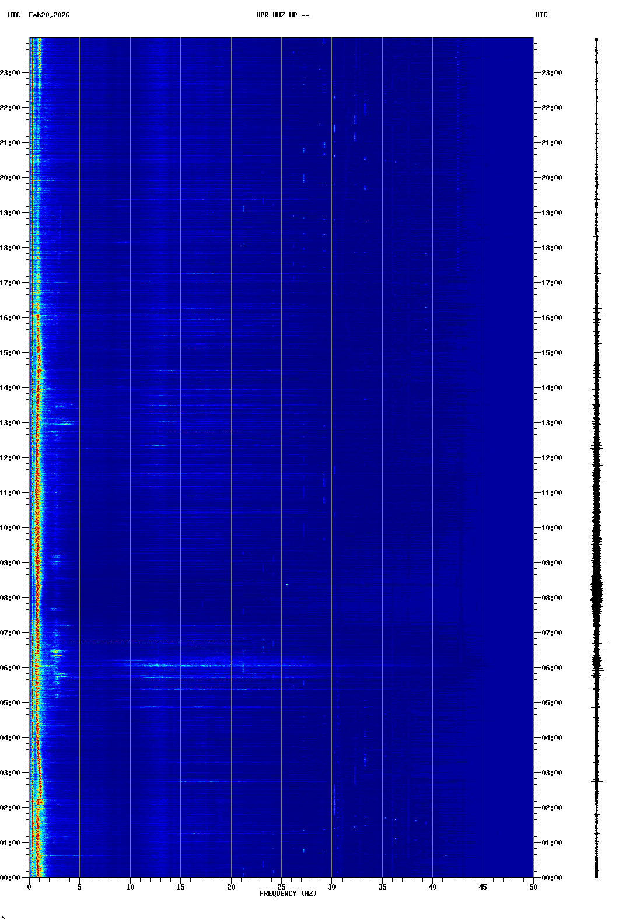Select the 00:00 label at bottom left

tap(11, 878)
